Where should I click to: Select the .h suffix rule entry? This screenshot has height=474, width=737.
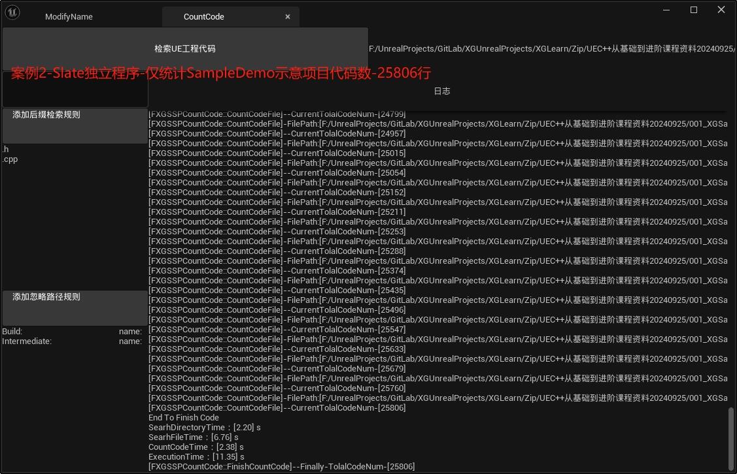(x=6, y=150)
